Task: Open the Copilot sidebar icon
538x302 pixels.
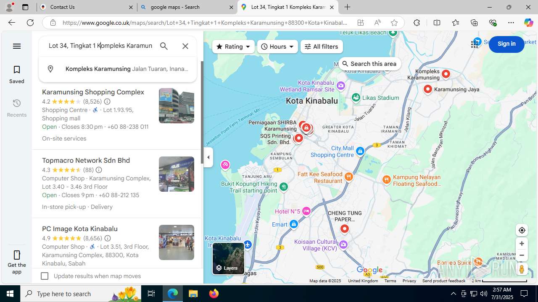Action: point(528,23)
